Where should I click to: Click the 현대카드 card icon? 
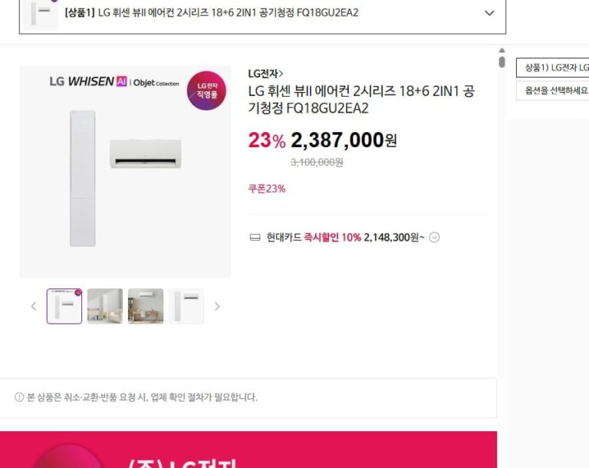(x=255, y=238)
